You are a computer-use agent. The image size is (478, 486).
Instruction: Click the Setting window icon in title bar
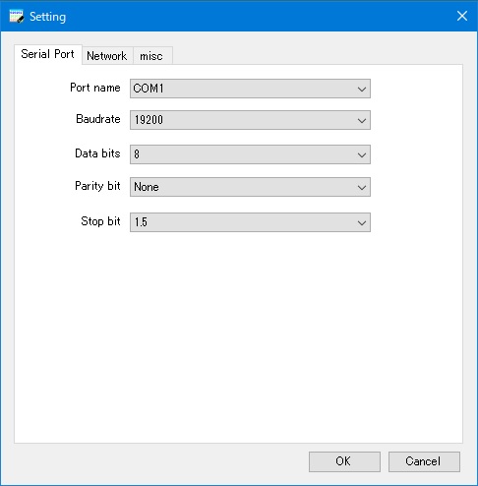point(17,17)
